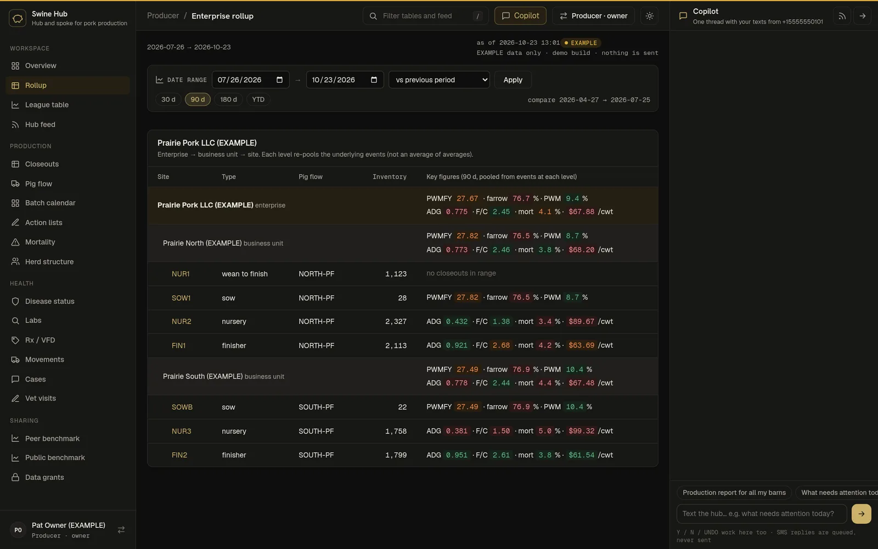878x549 pixels.
Task: Open League table in the sidebar
Action: click(x=67, y=105)
